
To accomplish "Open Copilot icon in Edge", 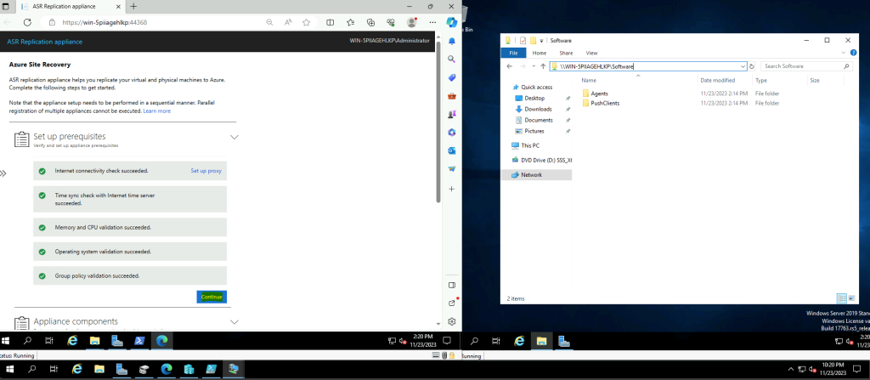I will pyautogui.click(x=452, y=22).
